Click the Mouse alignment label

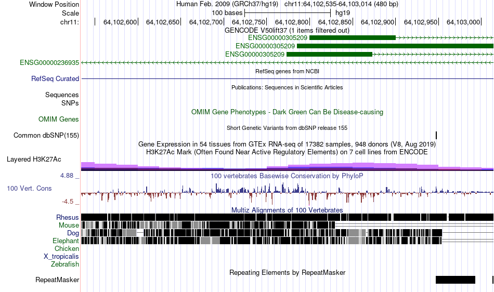coord(69,225)
